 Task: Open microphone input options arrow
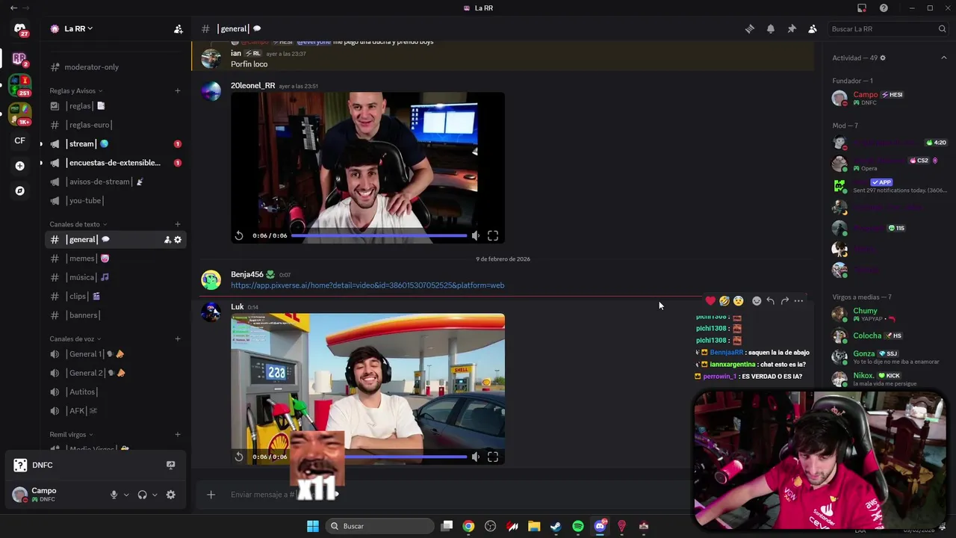pos(126,495)
